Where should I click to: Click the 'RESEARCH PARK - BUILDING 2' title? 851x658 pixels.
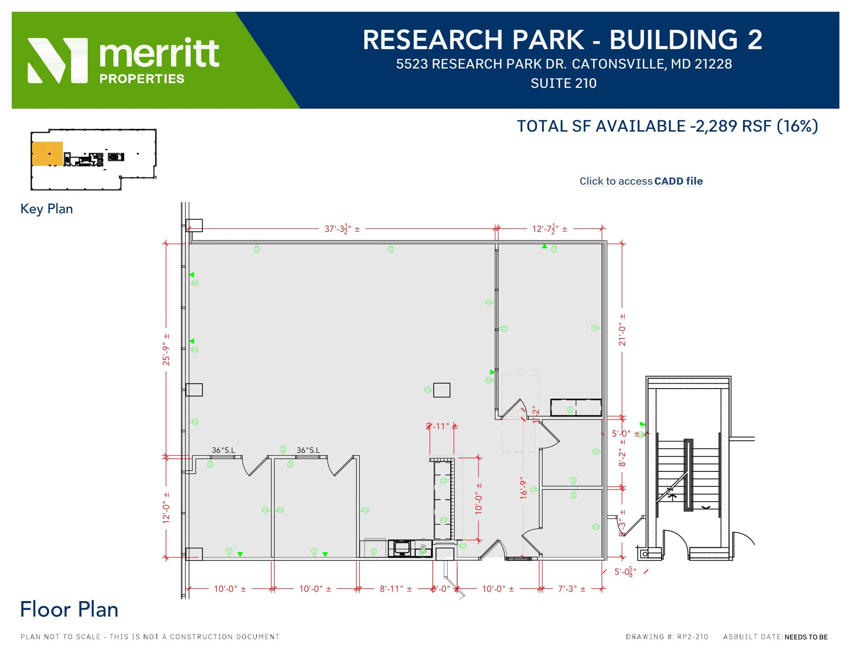tap(563, 40)
